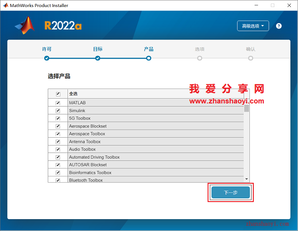Click the help question mark icon

point(279,26)
